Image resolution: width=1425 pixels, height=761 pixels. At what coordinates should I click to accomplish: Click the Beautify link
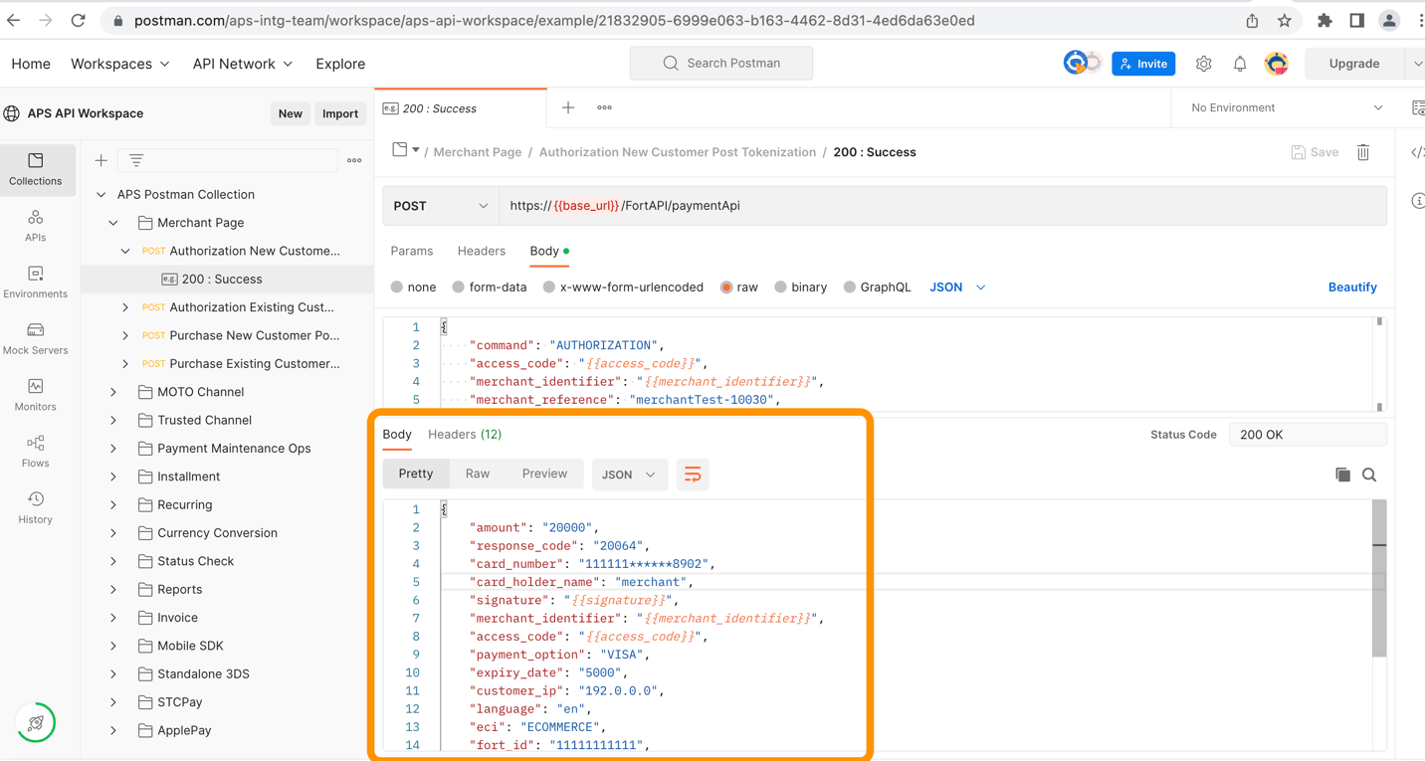(1352, 287)
